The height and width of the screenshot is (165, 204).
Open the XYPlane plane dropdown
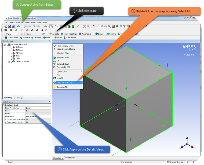point(19,34)
